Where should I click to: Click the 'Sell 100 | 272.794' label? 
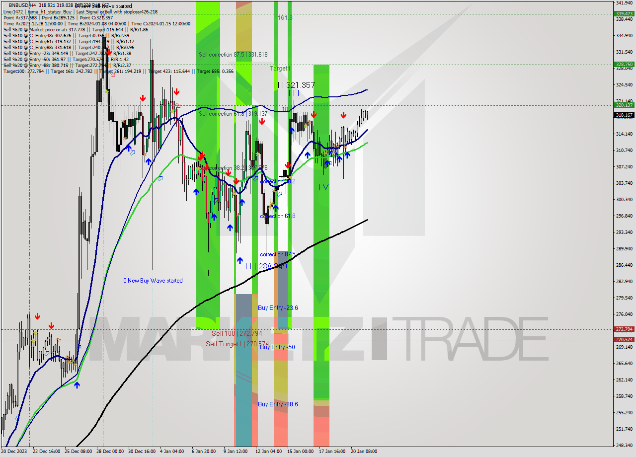237,333
